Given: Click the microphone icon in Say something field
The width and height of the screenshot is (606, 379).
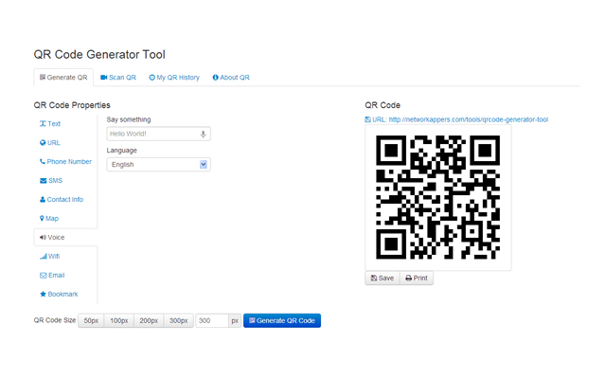Looking at the screenshot, I should [203, 134].
